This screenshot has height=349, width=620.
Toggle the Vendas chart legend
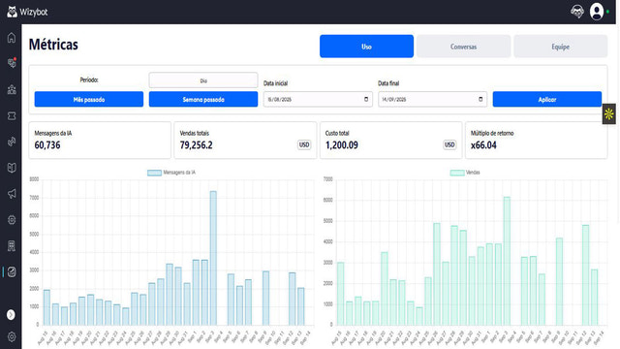465,173
